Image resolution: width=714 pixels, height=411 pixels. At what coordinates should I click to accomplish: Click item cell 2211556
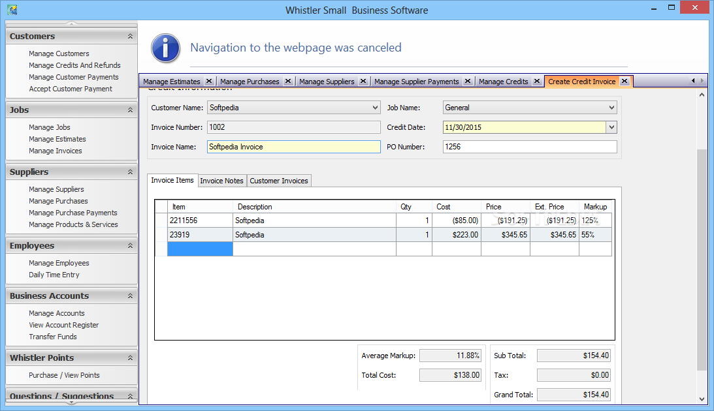point(200,221)
